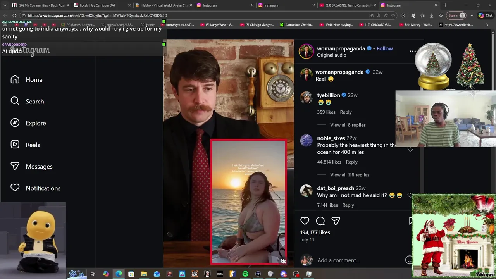This screenshot has width=496, height=279.
Task: Open Copilot Chat button
Action: coord(485,15)
